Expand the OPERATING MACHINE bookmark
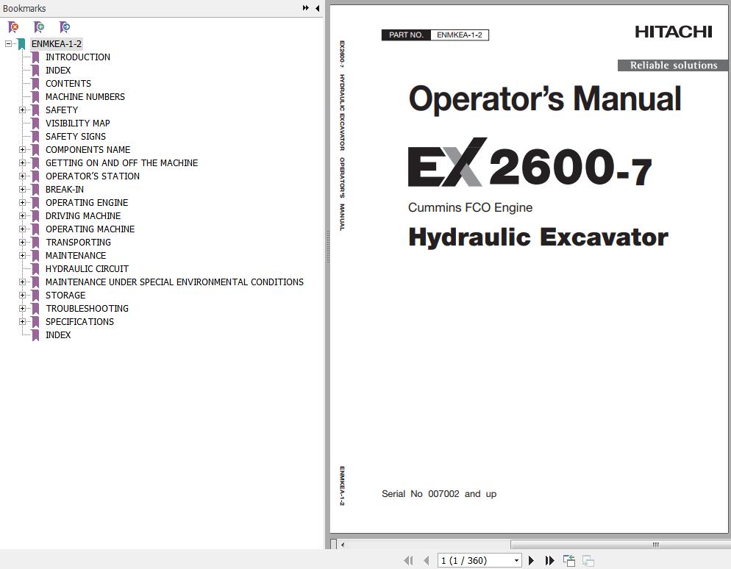Viewport: 731px width, 569px height. pos(22,229)
